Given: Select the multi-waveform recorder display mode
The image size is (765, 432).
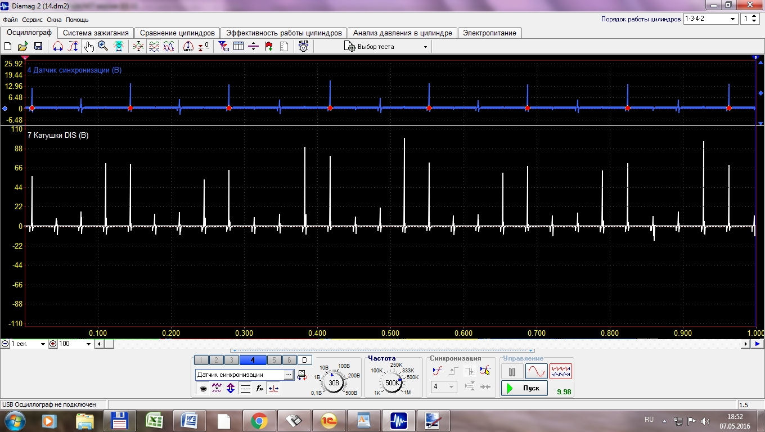Looking at the screenshot, I should tap(561, 372).
